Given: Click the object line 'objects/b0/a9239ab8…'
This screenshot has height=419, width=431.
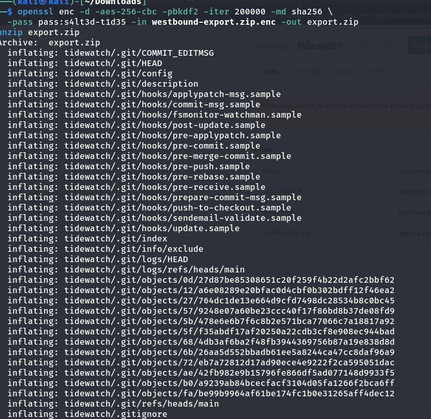Looking at the screenshot, I should (x=201, y=383).
